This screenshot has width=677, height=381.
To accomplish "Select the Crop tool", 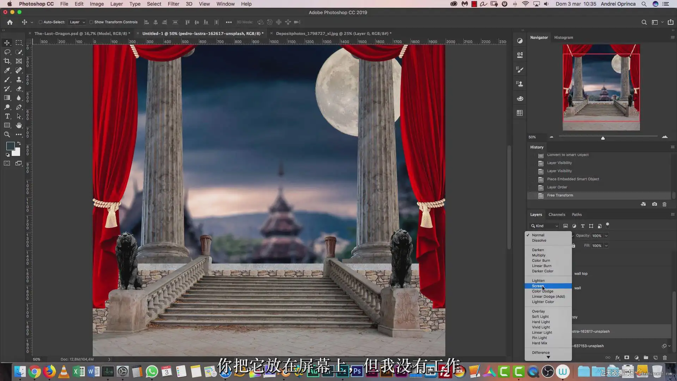I will 7,61.
